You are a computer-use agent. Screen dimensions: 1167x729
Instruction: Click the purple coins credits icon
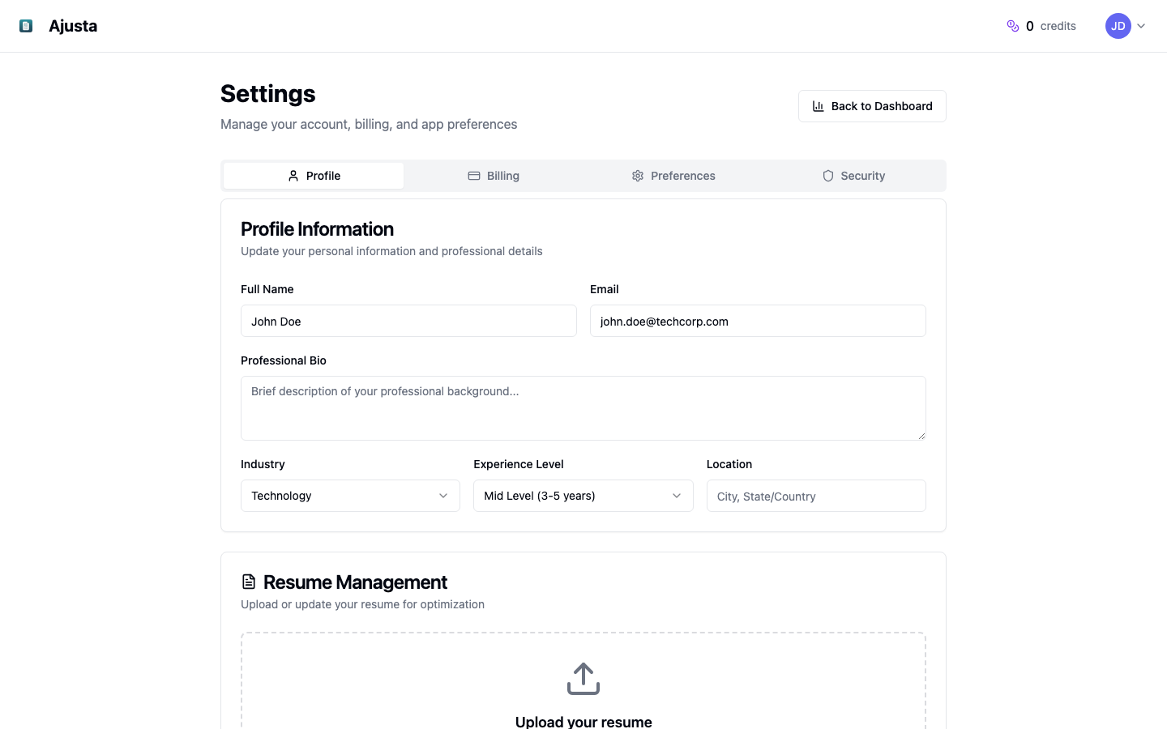(1012, 25)
